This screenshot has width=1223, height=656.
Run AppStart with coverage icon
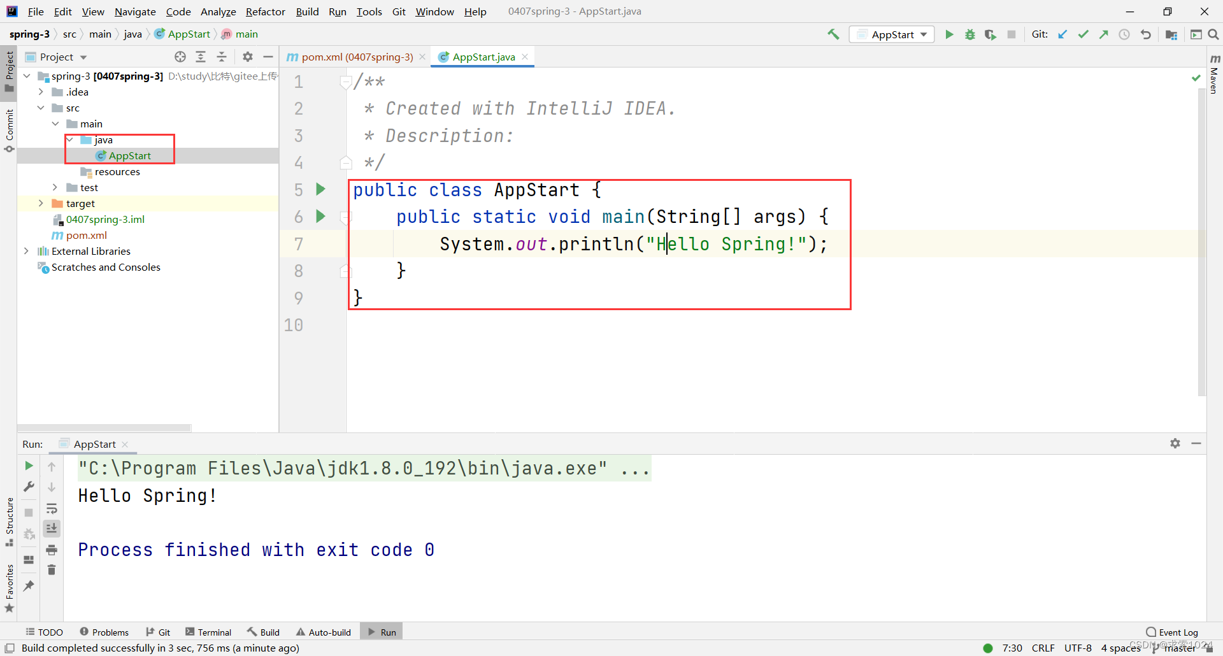click(x=990, y=34)
